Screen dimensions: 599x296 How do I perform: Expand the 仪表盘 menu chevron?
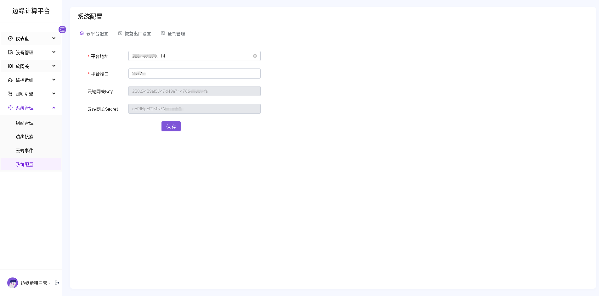point(54,38)
